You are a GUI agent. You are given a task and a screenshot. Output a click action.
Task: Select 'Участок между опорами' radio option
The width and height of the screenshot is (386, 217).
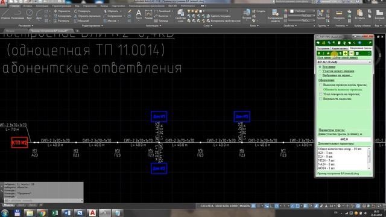click(x=320, y=71)
